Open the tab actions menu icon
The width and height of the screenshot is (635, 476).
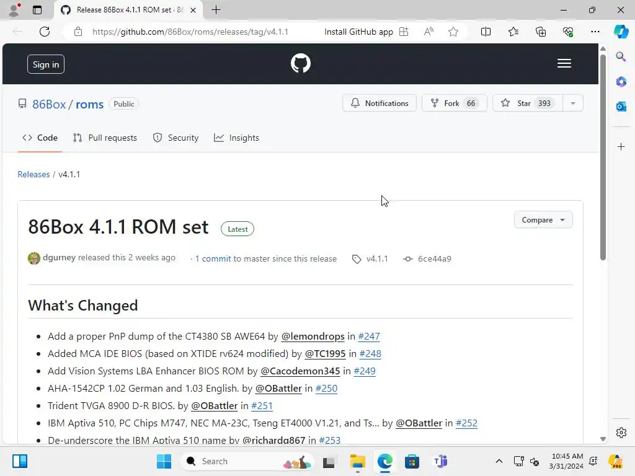point(37,10)
